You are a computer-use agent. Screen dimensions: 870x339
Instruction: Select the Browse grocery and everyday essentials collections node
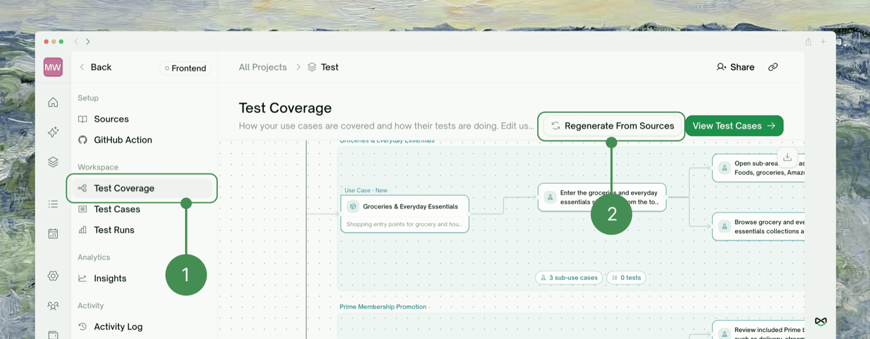tap(759, 227)
